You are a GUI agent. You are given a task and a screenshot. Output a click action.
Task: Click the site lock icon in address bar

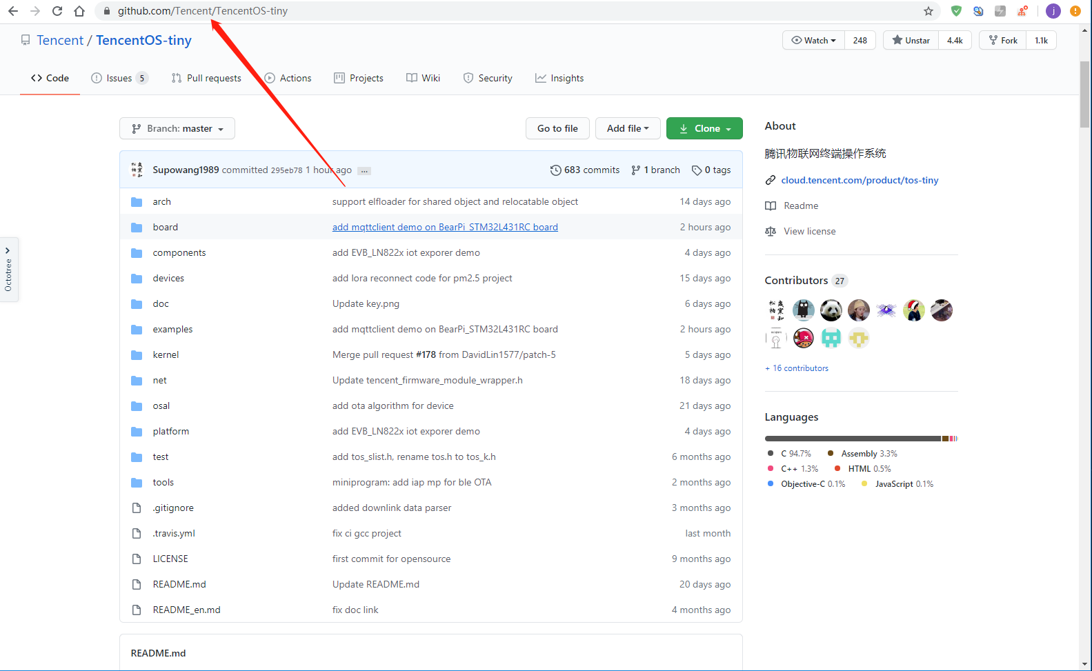tap(106, 11)
